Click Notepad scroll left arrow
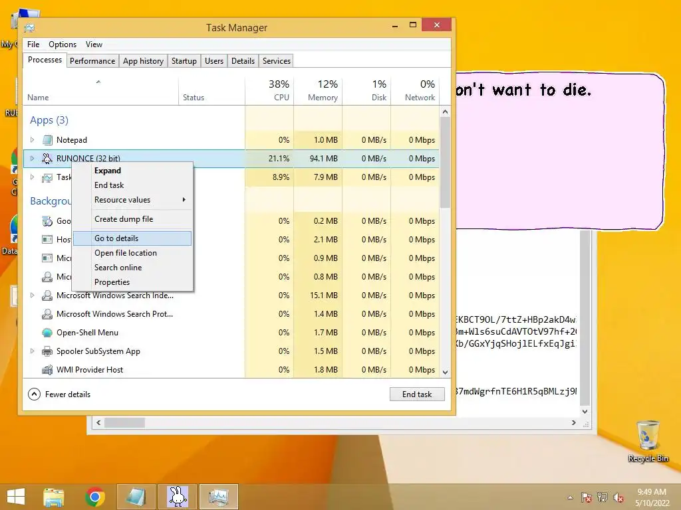Viewport: 681px width, 510px height. point(98,422)
